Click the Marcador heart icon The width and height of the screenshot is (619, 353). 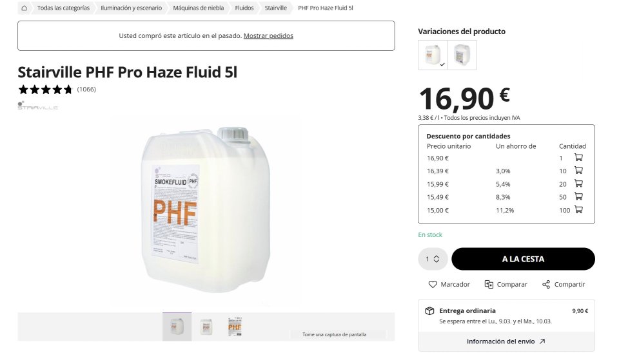tap(433, 284)
